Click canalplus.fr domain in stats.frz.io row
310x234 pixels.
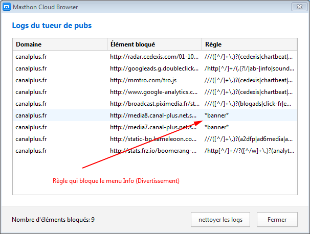31,151
